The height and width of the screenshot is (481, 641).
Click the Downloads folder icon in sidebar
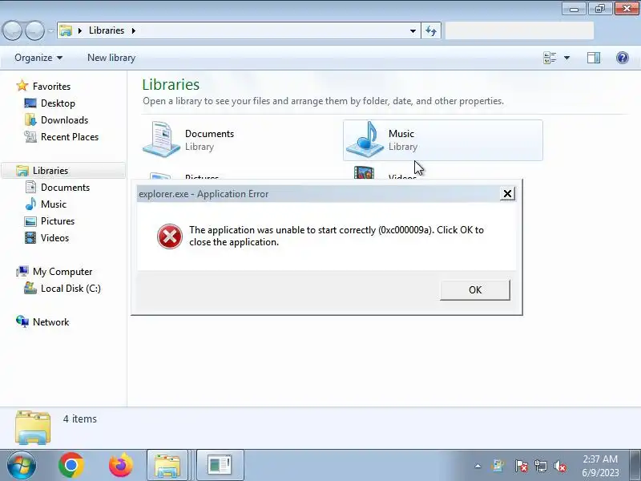tap(30, 119)
